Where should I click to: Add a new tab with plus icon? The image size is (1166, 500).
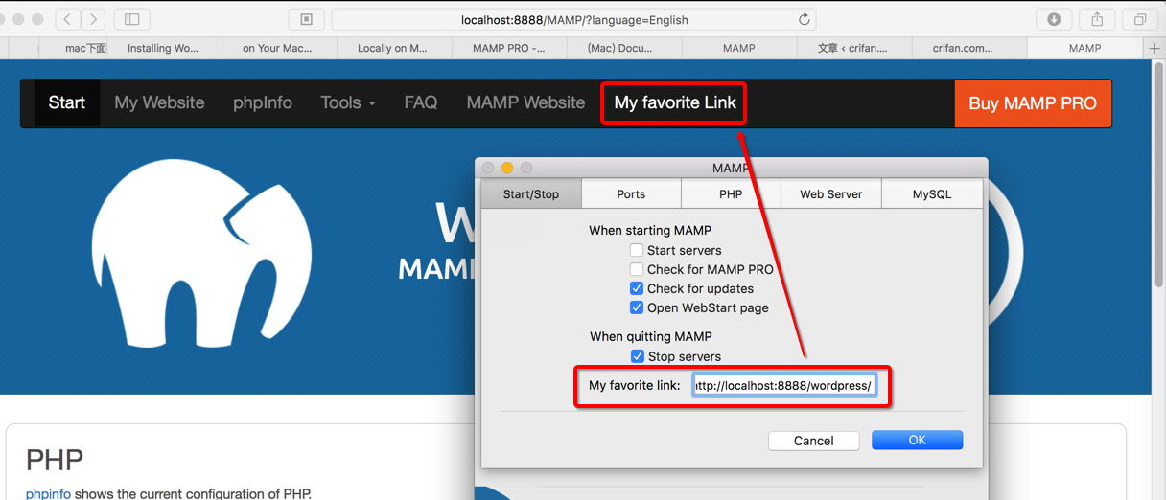click(1154, 48)
